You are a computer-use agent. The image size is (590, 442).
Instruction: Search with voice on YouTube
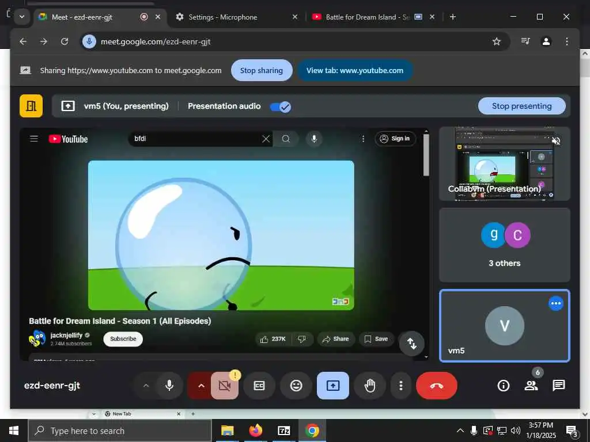(314, 139)
